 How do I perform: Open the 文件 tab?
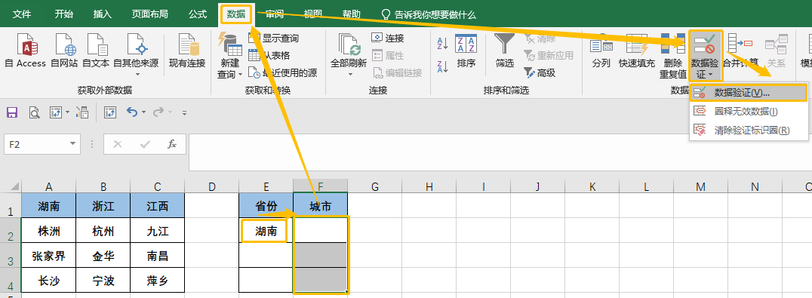click(22, 14)
